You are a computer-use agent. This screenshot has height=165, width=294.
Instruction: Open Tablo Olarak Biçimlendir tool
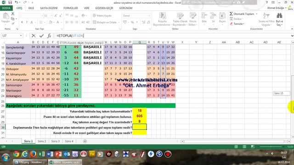click(x=180, y=19)
